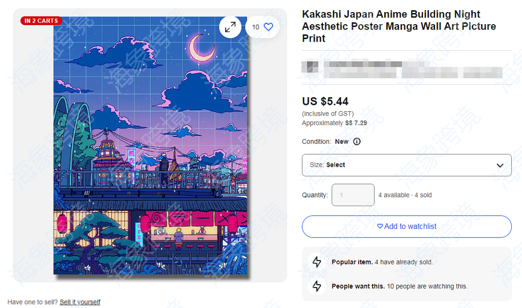Click the product title heading
Viewport: 522px width, 308px height.
point(399,26)
